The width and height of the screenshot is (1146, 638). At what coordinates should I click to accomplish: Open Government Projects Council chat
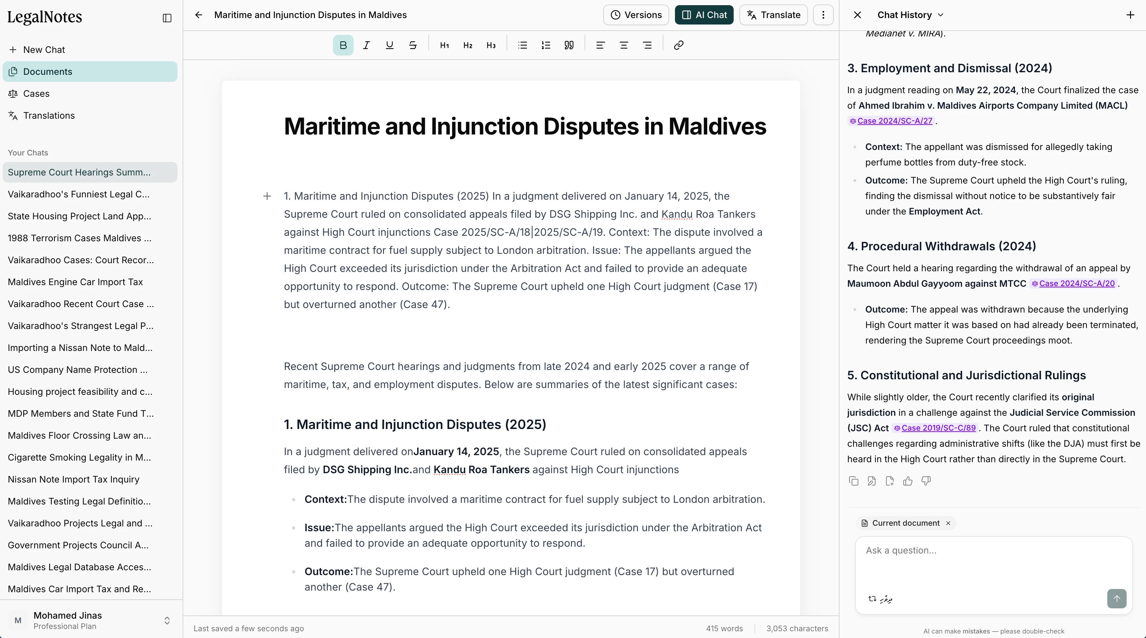[90, 545]
